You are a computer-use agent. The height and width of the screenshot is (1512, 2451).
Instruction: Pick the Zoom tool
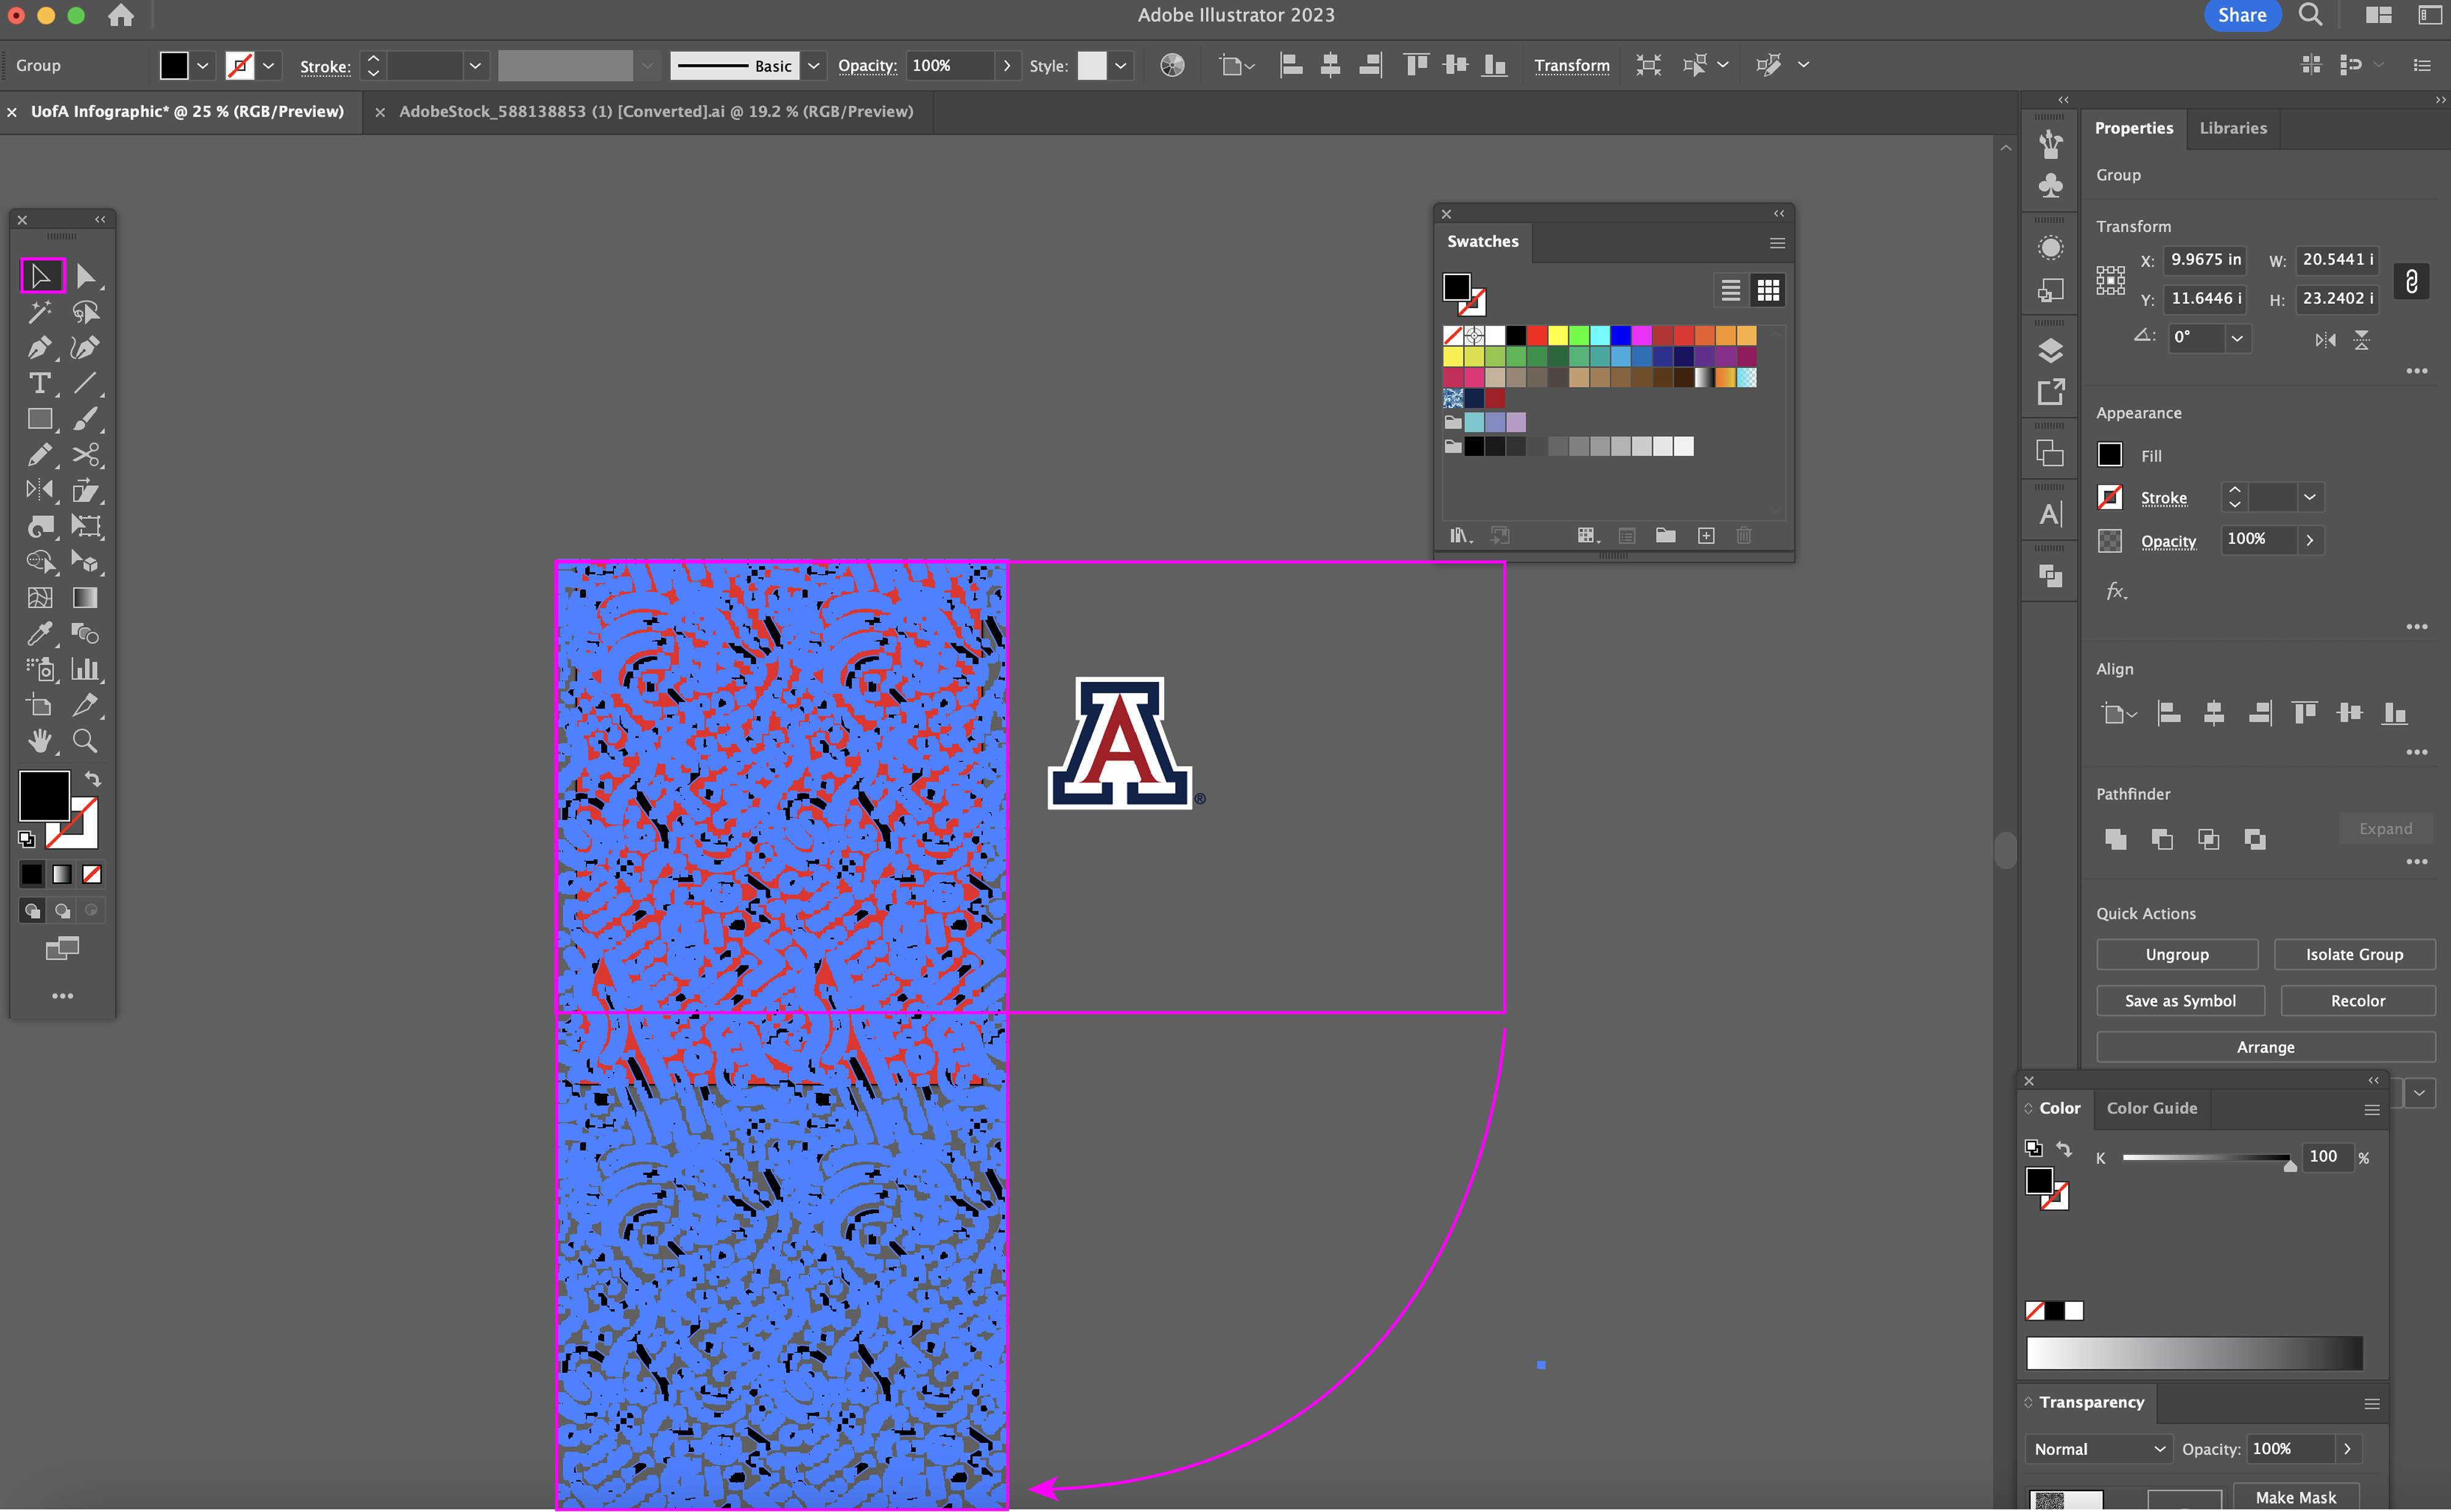tap(85, 741)
